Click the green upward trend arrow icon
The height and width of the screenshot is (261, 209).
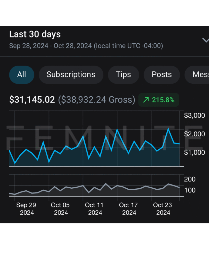pos(146,100)
